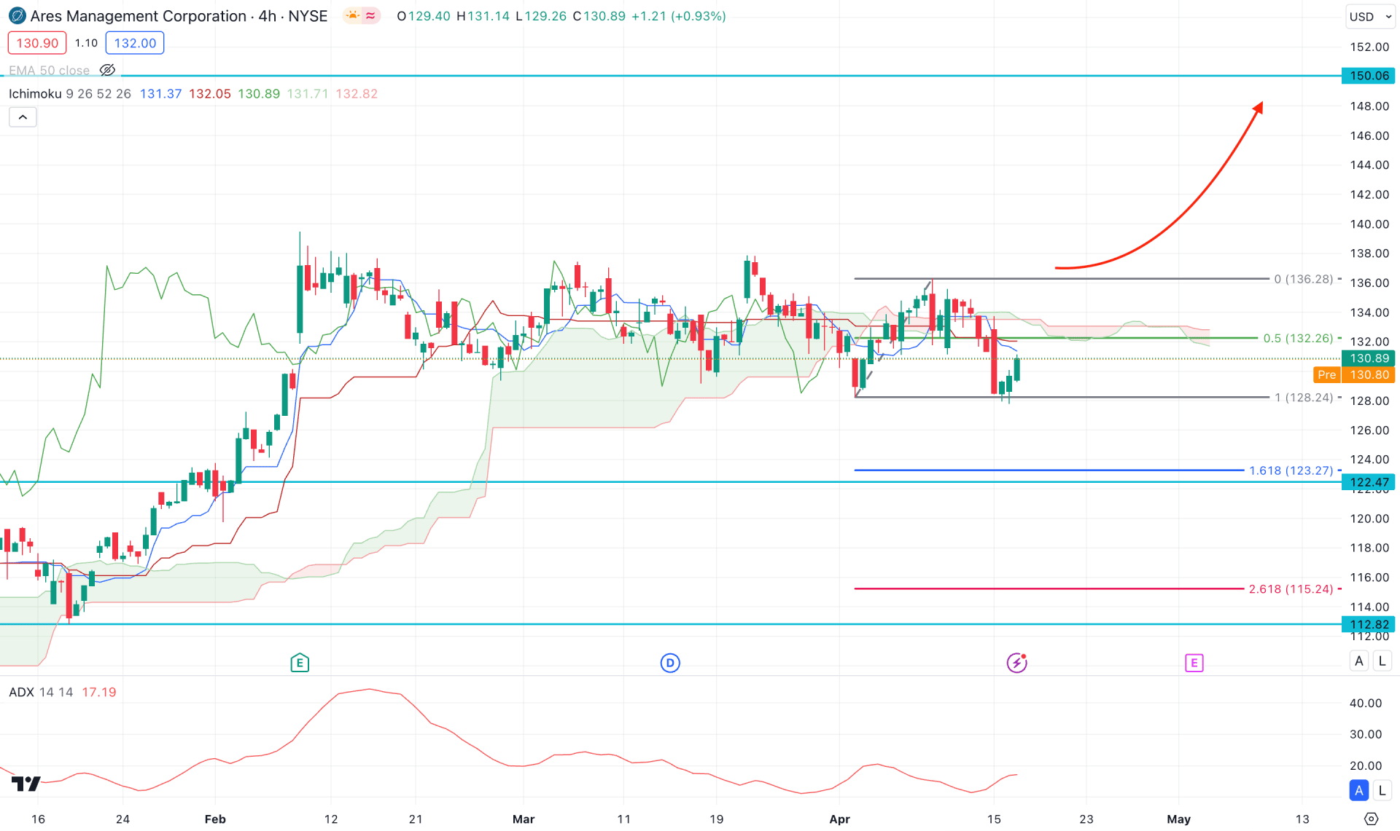1400x831 pixels.
Task: Toggle auto scale A on price pane
Action: tap(1358, 661)
